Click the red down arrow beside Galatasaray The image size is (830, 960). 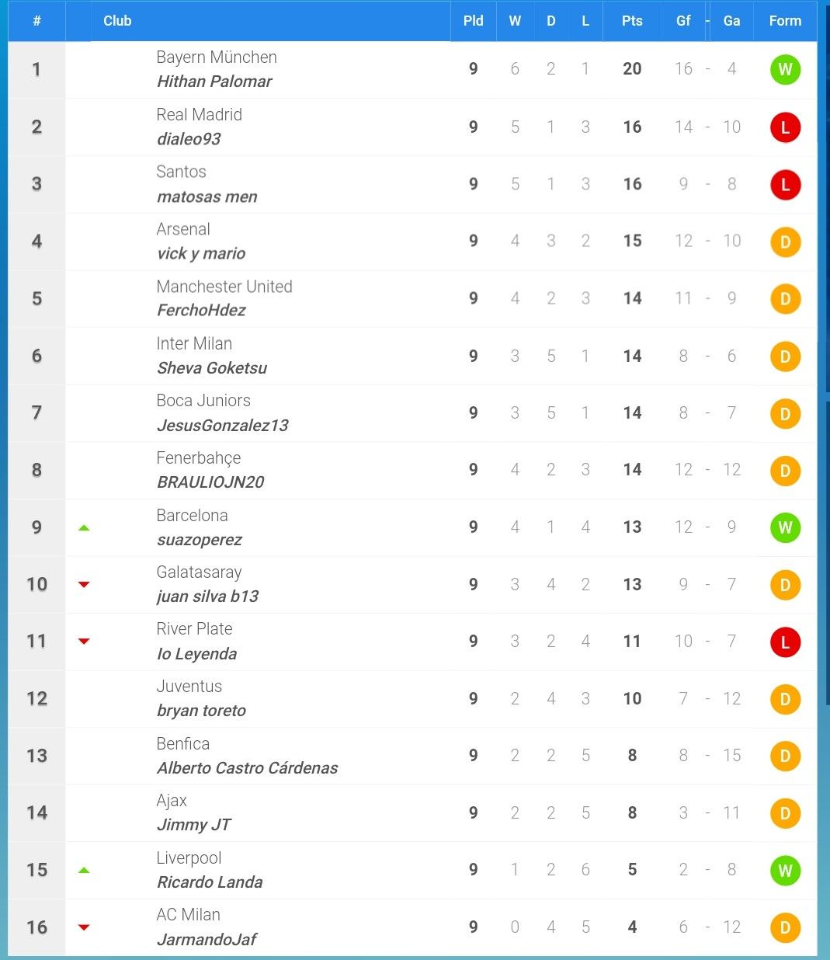(x=84, y=585)
